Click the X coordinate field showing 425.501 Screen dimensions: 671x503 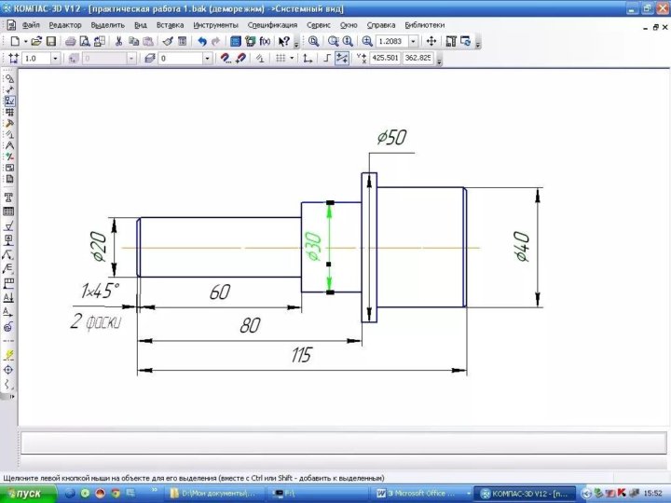[x=385, y=58]
